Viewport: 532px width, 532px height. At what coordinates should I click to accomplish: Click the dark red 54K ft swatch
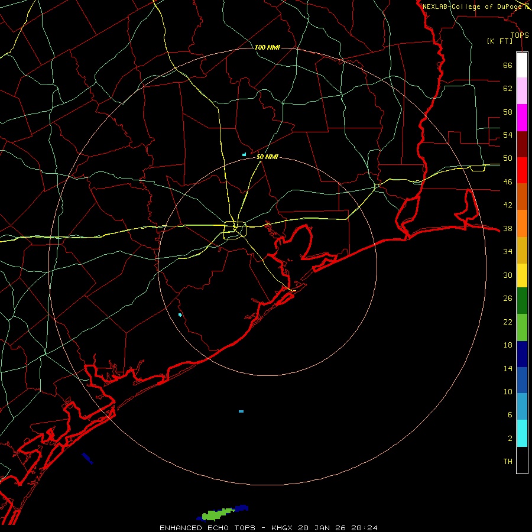pos(522,144)
